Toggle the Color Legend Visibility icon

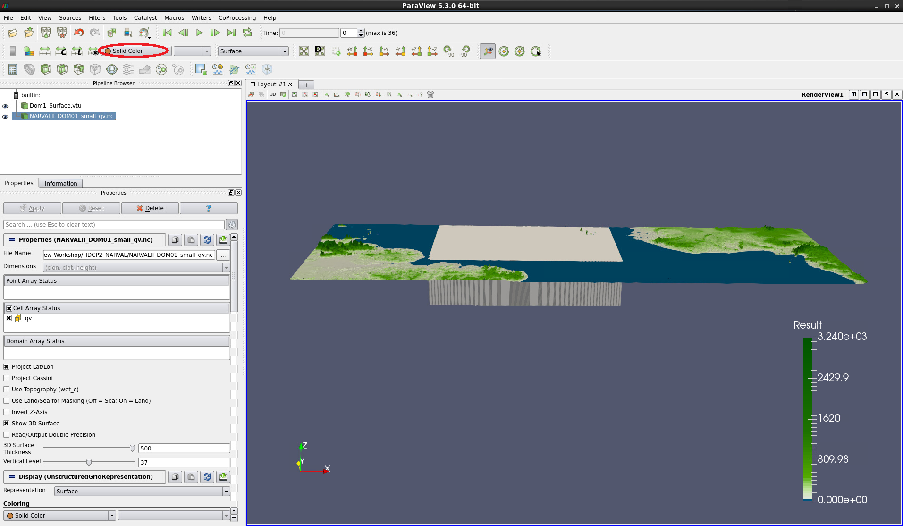point(13,51)
